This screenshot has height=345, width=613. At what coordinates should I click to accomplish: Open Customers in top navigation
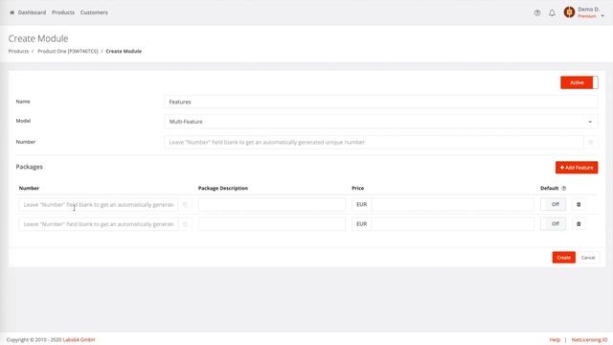tap(94, 12)
